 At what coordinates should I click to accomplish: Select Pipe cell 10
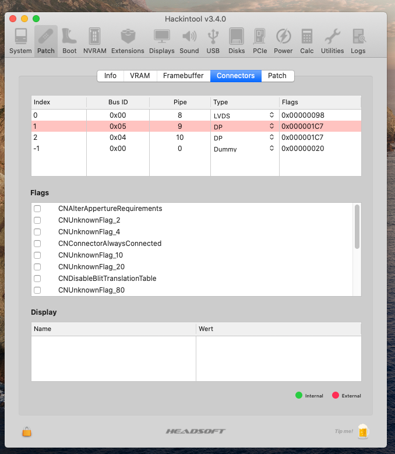179,137
